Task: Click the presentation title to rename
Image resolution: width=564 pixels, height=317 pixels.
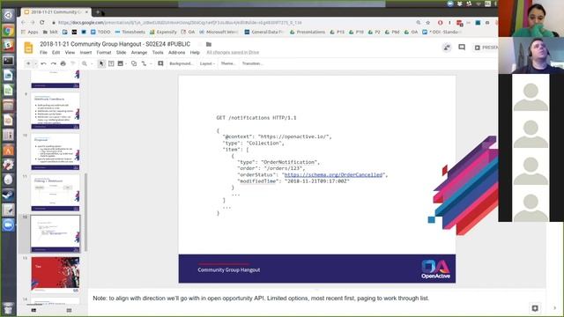Action: (115, 44)
